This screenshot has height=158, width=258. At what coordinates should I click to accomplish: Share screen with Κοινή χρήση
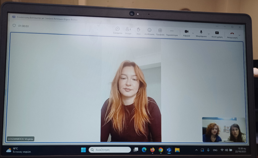(x=217, y=34)
